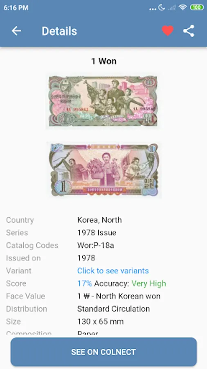This screenshot has height=369, width=207.
Task: Tap the three-dots status icon
Action: (153, 9)
